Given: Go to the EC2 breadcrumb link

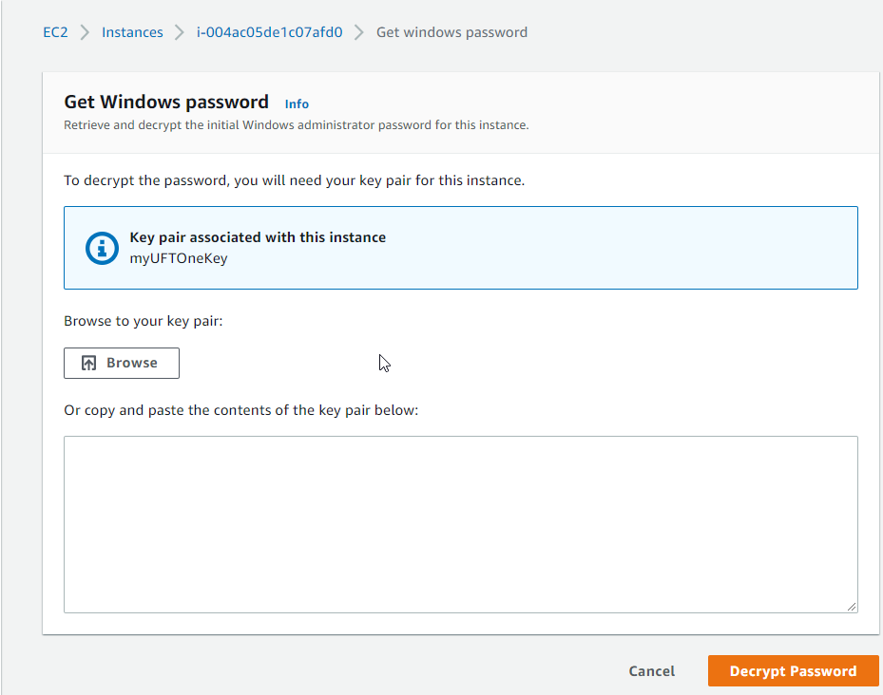Looking at the screenshot, I should coord(55,32).
